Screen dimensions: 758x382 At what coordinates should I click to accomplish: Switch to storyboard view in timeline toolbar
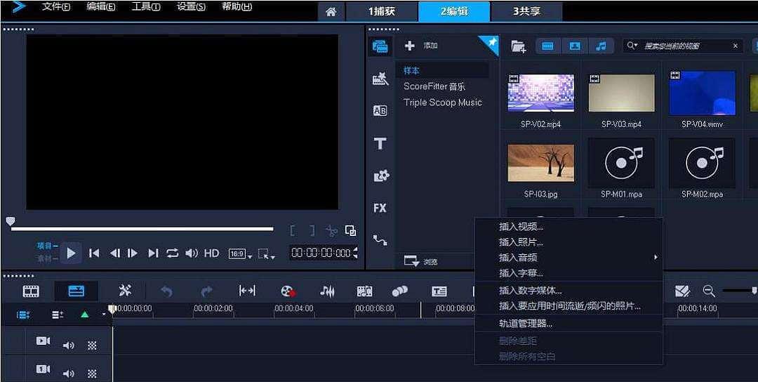(x=31, y=291)
